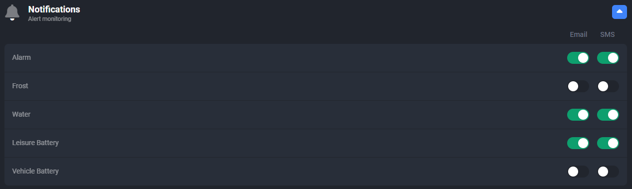The width and height of the screenshot is (632, 189).
Task: Click the Alert monitoring subtitle
Action: [49, 19]
